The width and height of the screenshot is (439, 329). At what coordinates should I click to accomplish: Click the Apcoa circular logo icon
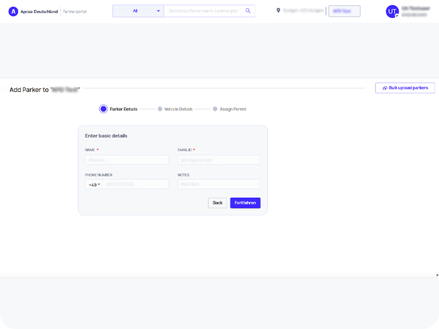pyautogui.click(x=14, y=12)
